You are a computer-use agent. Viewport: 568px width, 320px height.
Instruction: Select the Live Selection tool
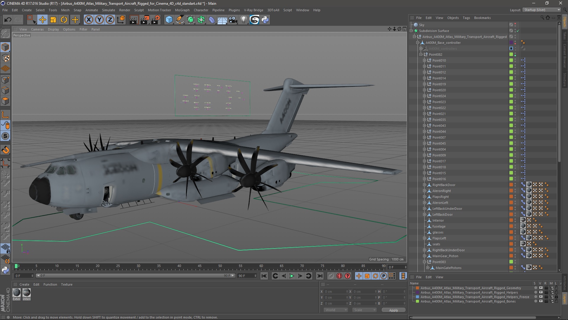[x=31, y=20]
